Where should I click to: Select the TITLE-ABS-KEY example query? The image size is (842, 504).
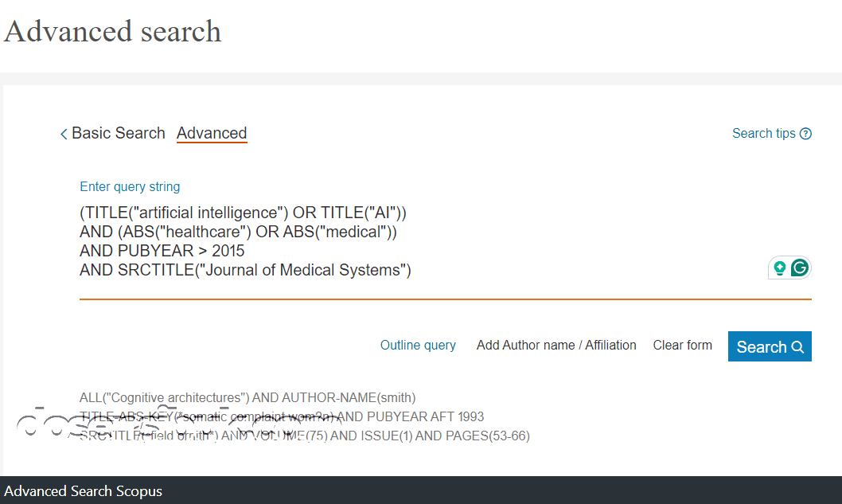click(x=282, y=416)
